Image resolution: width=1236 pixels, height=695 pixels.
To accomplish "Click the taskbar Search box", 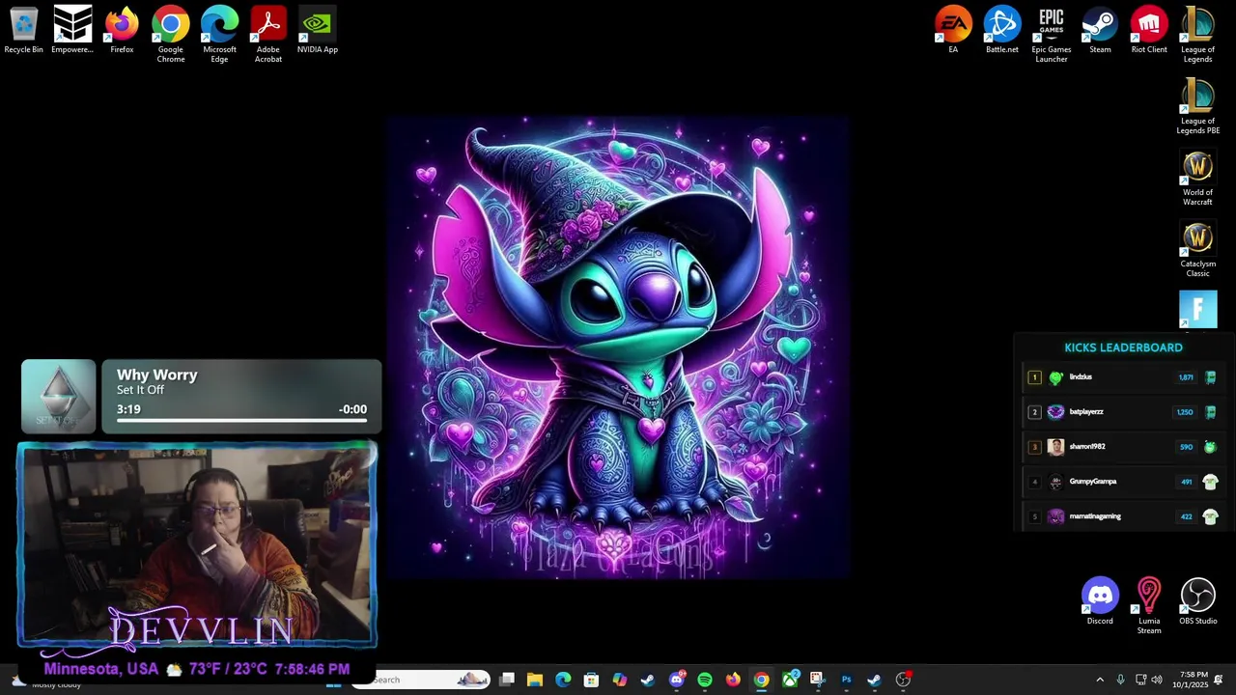I will [421, 680].
